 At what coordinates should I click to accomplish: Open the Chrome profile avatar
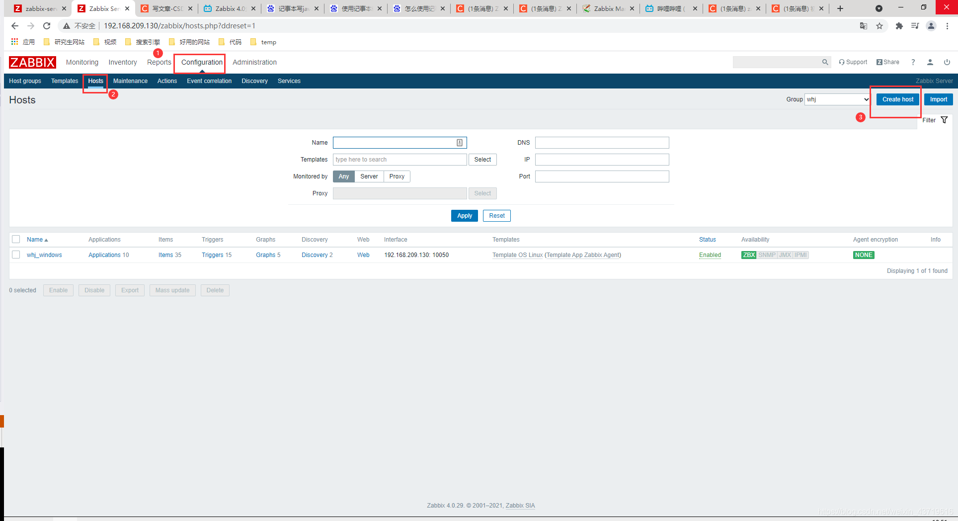tap(931, 26)
